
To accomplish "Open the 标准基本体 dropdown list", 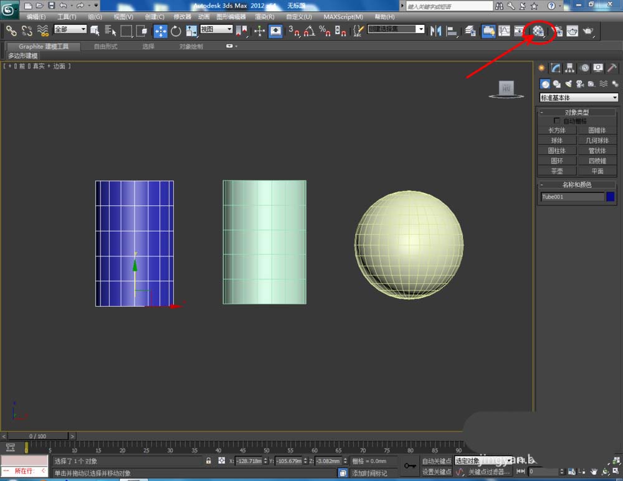I will pyautogui.click(x=579, y=98).
